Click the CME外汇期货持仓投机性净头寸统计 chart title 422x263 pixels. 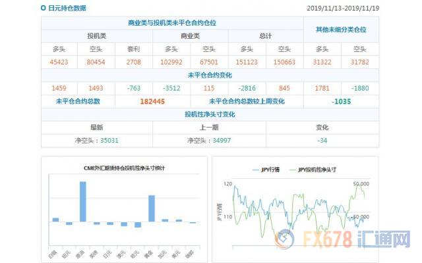coord(124,168)
